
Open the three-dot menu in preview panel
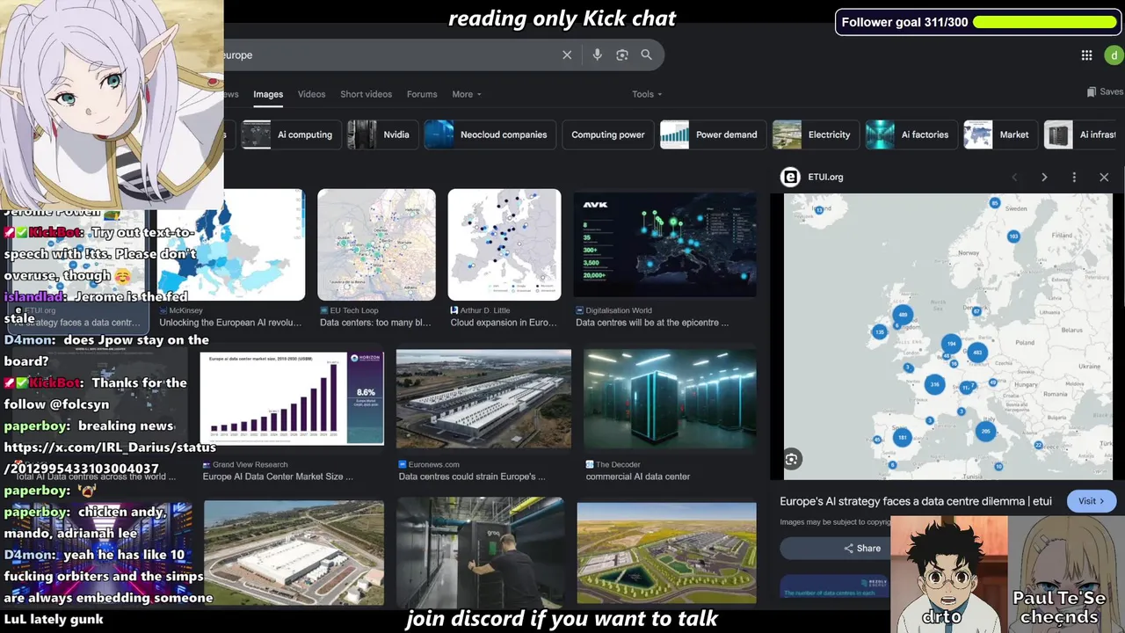[x=1074, y=177]
